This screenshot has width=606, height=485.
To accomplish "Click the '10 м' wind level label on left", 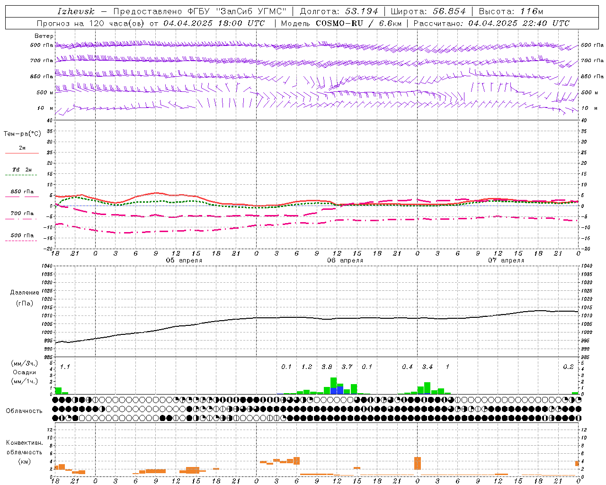I will pyautogui.click(x=45, y=108).
